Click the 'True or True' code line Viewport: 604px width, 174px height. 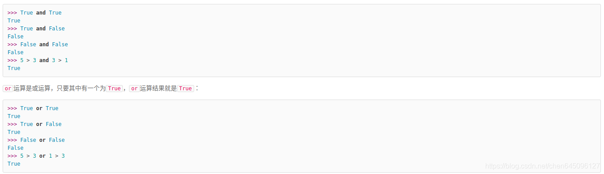(33, 108)
